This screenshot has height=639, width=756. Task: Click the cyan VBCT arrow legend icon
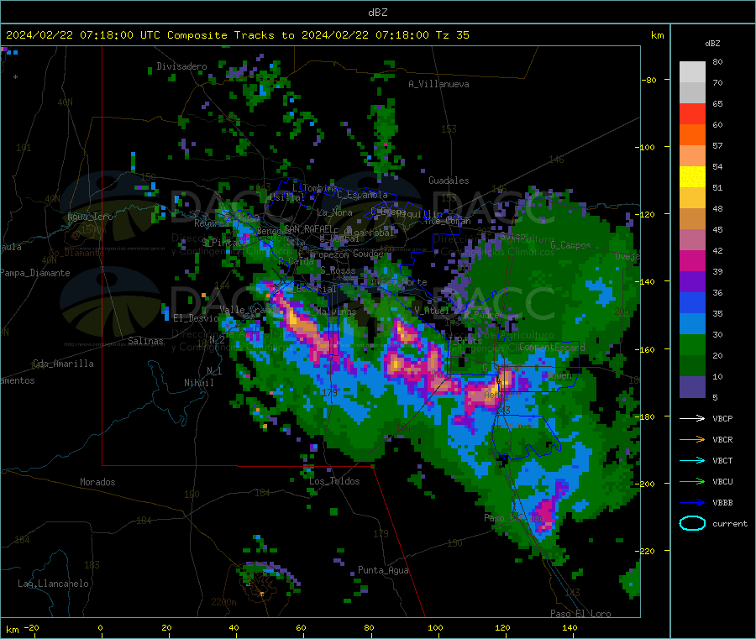coord(692,461)
